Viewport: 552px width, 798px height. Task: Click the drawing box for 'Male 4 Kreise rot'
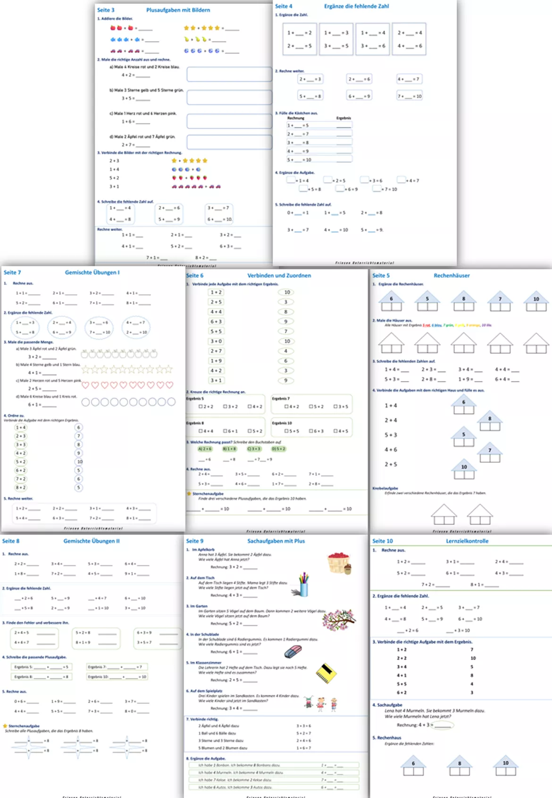tap(229, 74)
